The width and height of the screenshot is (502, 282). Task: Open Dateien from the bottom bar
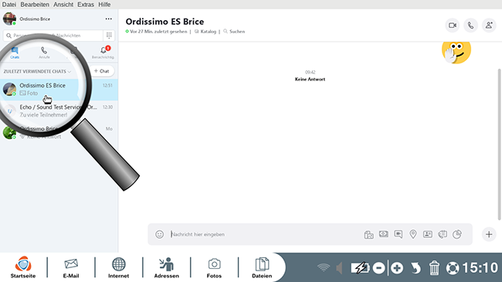pos(262,267)
